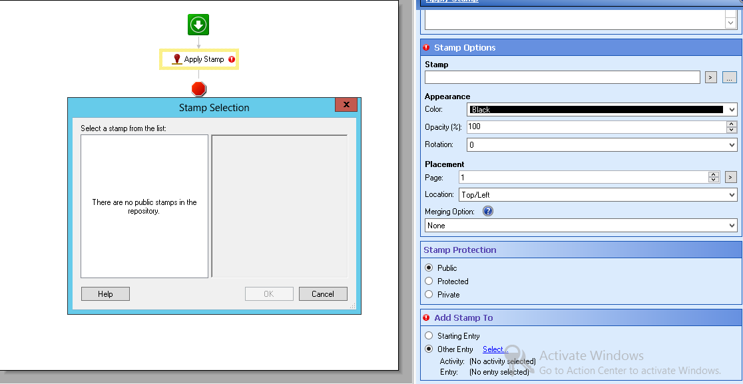Click the Stamp Options section header
The image size is (743, 384).
581,47
